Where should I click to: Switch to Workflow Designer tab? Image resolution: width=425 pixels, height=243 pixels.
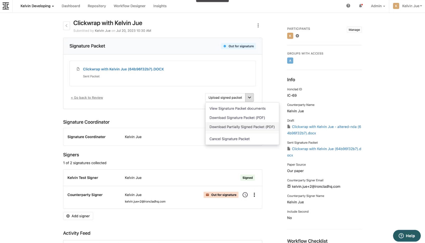point(130,6)
